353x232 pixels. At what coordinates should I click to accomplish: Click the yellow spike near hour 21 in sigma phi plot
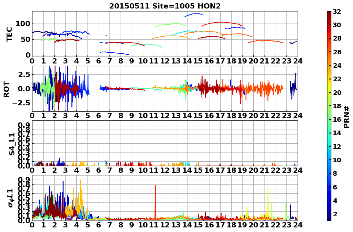(268, 202)
